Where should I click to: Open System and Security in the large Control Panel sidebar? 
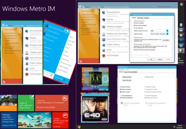point(87,15)
